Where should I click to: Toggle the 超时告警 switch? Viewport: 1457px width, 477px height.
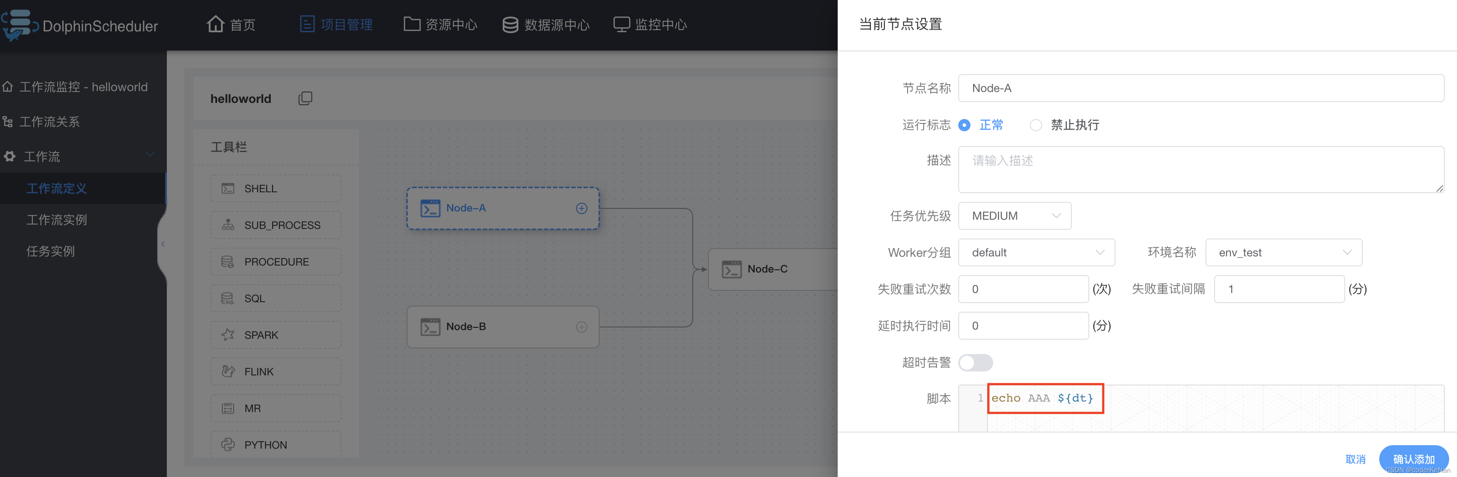[x=976, y=362]
